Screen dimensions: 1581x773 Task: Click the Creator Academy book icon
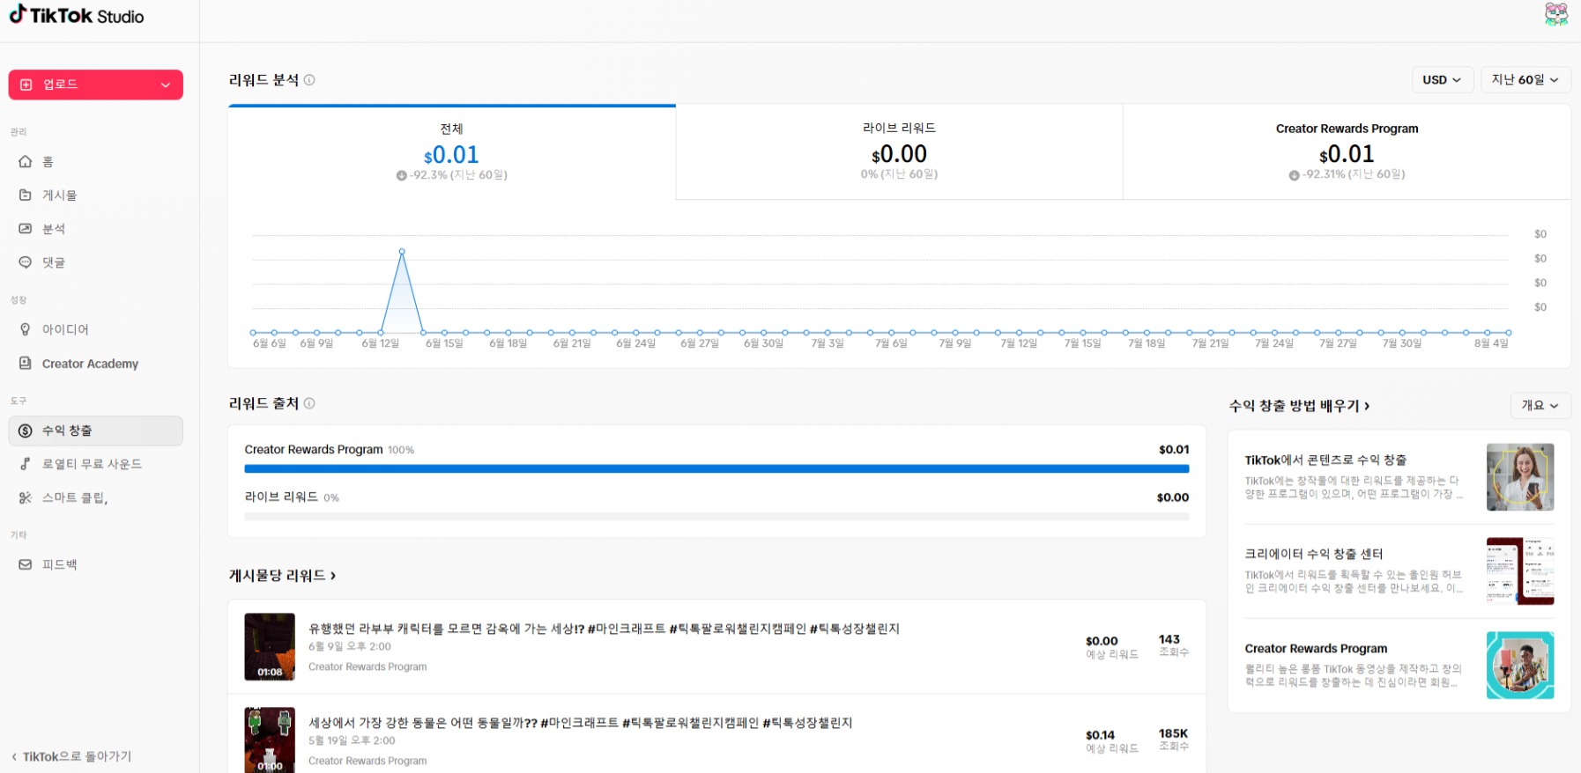click(x=26, y=364)
